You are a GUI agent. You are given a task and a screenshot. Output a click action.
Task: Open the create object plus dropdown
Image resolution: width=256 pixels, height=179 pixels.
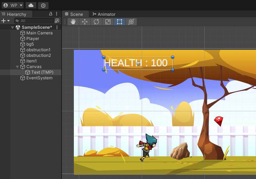6,21
